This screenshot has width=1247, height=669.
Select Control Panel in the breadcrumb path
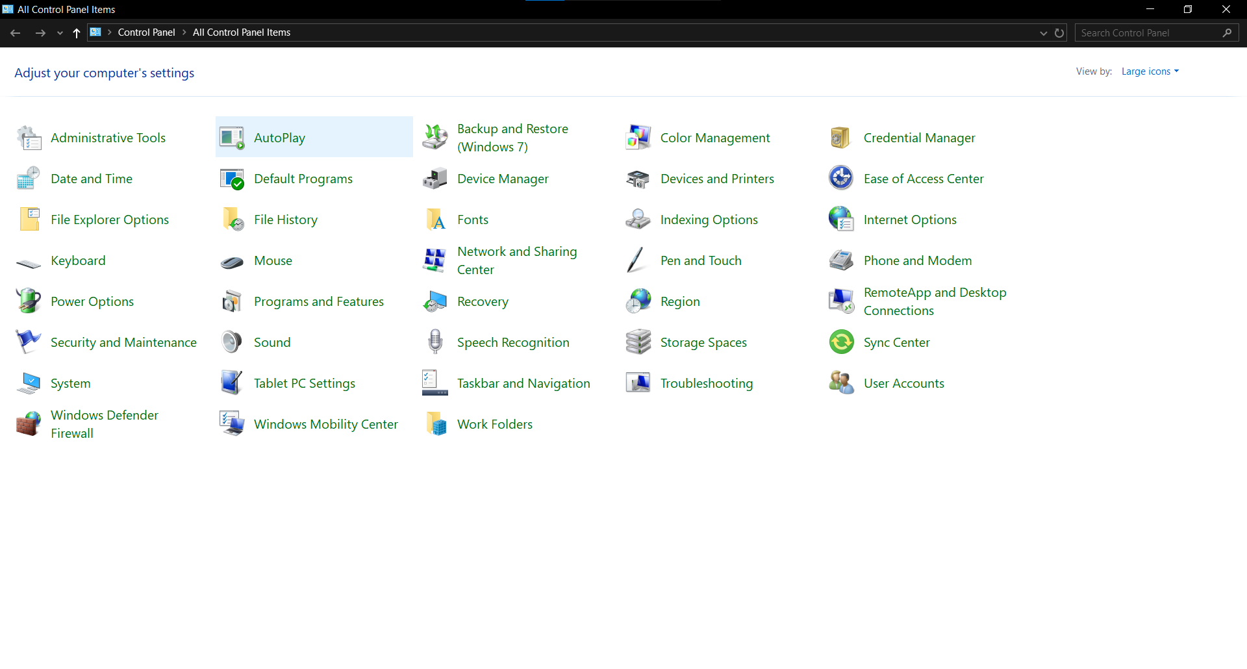pos(146,32)
